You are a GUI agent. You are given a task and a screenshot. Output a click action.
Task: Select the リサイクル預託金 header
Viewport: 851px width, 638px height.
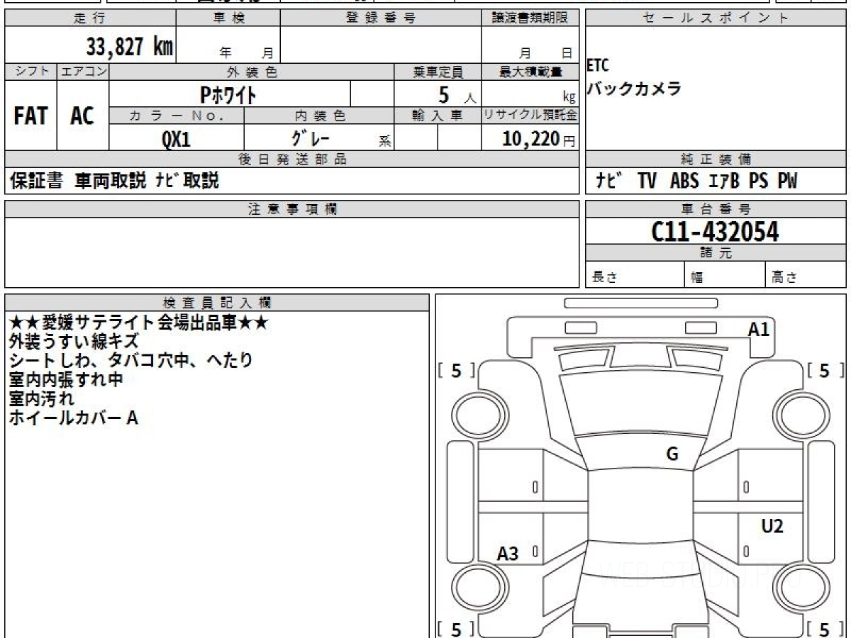pyautogui.click(x=530, y=116)
